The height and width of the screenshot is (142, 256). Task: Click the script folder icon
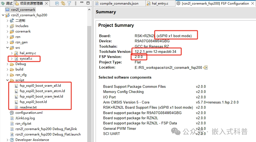(x=12, y=80)
